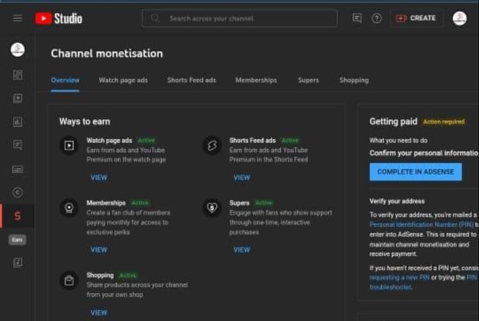
Task: Switch to Shorts Feed ads tab
Action: [192, 80]
